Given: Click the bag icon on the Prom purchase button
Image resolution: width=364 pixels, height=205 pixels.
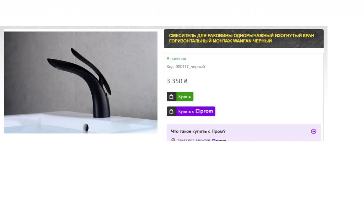Looking at the screenshot, I should (x=171, y=111).
